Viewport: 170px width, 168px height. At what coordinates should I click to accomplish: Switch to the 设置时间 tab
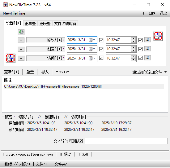click(14, 23)
